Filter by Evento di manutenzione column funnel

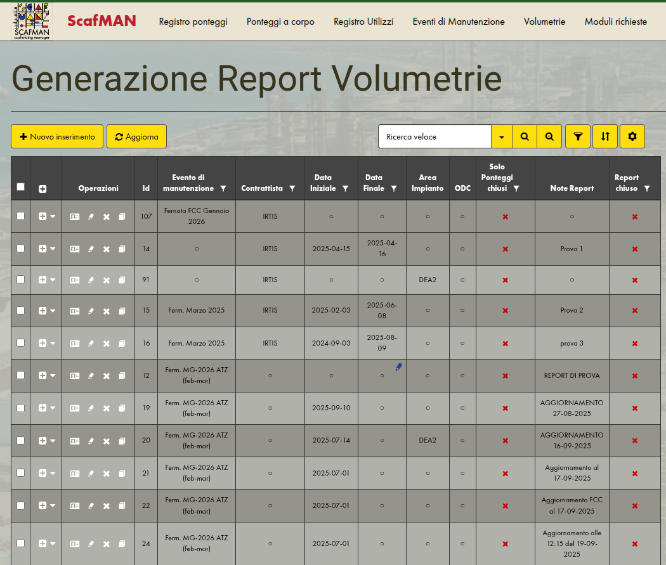click(x=223, y=188)
